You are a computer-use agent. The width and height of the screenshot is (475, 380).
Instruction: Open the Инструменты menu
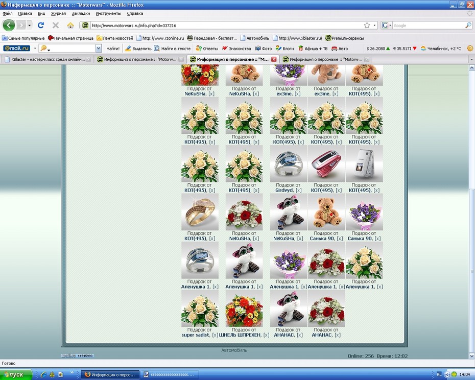tap(108, 13)
